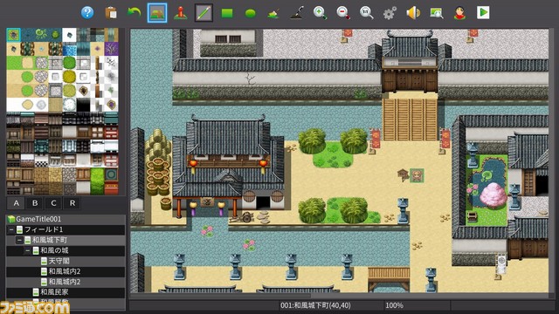Screen dimensions: 559x314
Task: Click the map icon beside 天守閣
Action: point(44,261)
